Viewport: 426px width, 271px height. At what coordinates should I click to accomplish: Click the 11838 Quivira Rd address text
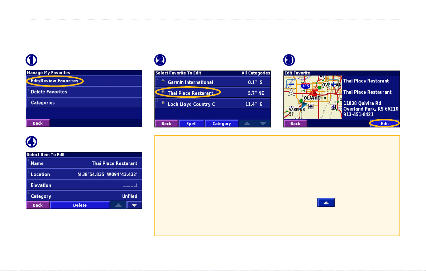pyautogui.click(x=362, y=103)
